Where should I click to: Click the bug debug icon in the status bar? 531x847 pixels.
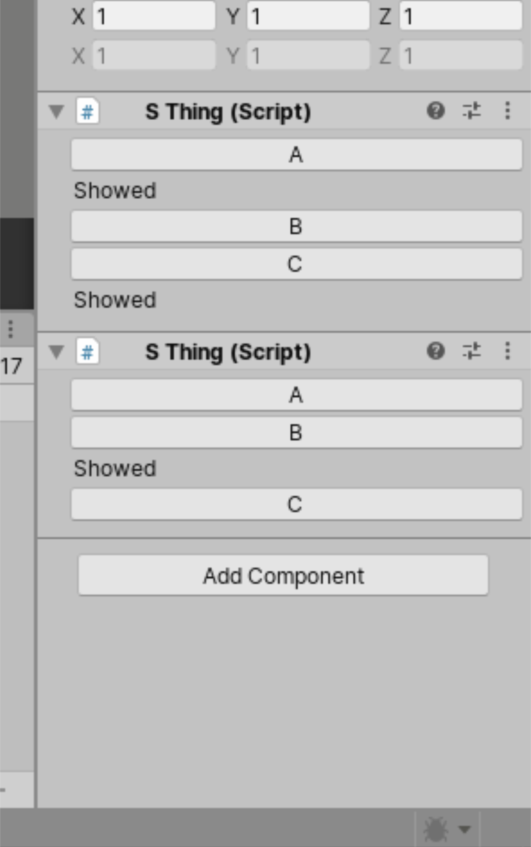click(x=435, y=829)
